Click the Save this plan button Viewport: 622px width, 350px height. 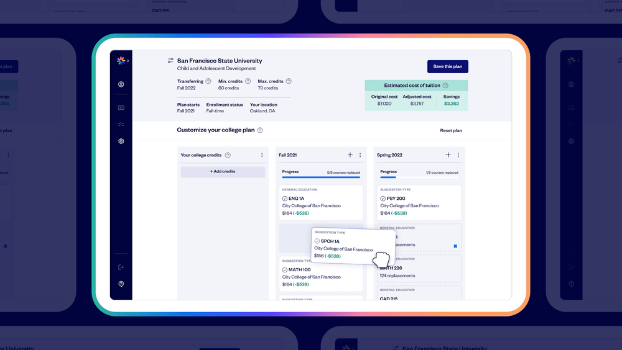[x=447, y=66]
